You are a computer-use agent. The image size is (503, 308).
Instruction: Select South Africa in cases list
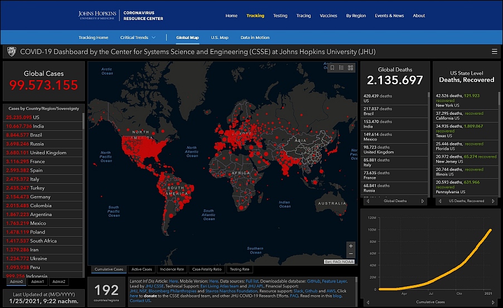click(x=43, y=241)
